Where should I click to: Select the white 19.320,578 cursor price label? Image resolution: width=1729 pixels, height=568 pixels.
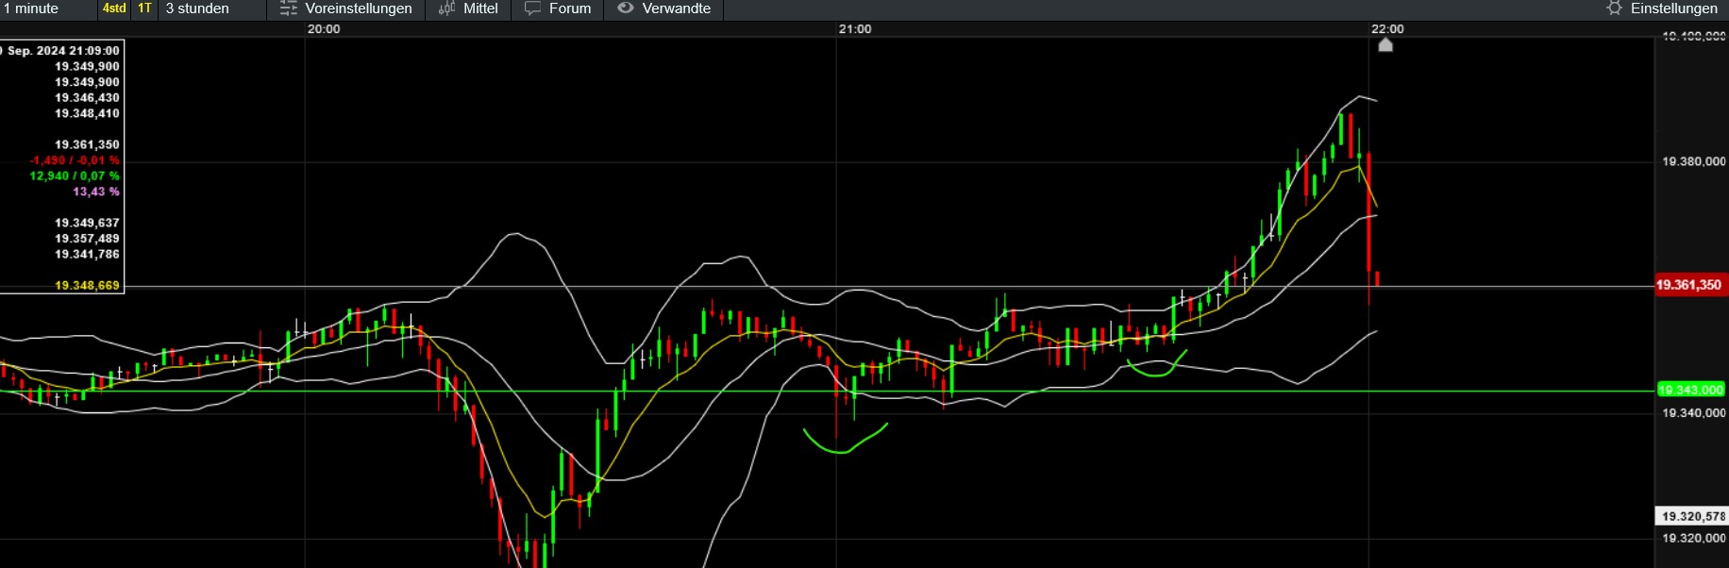[1693, 516]
